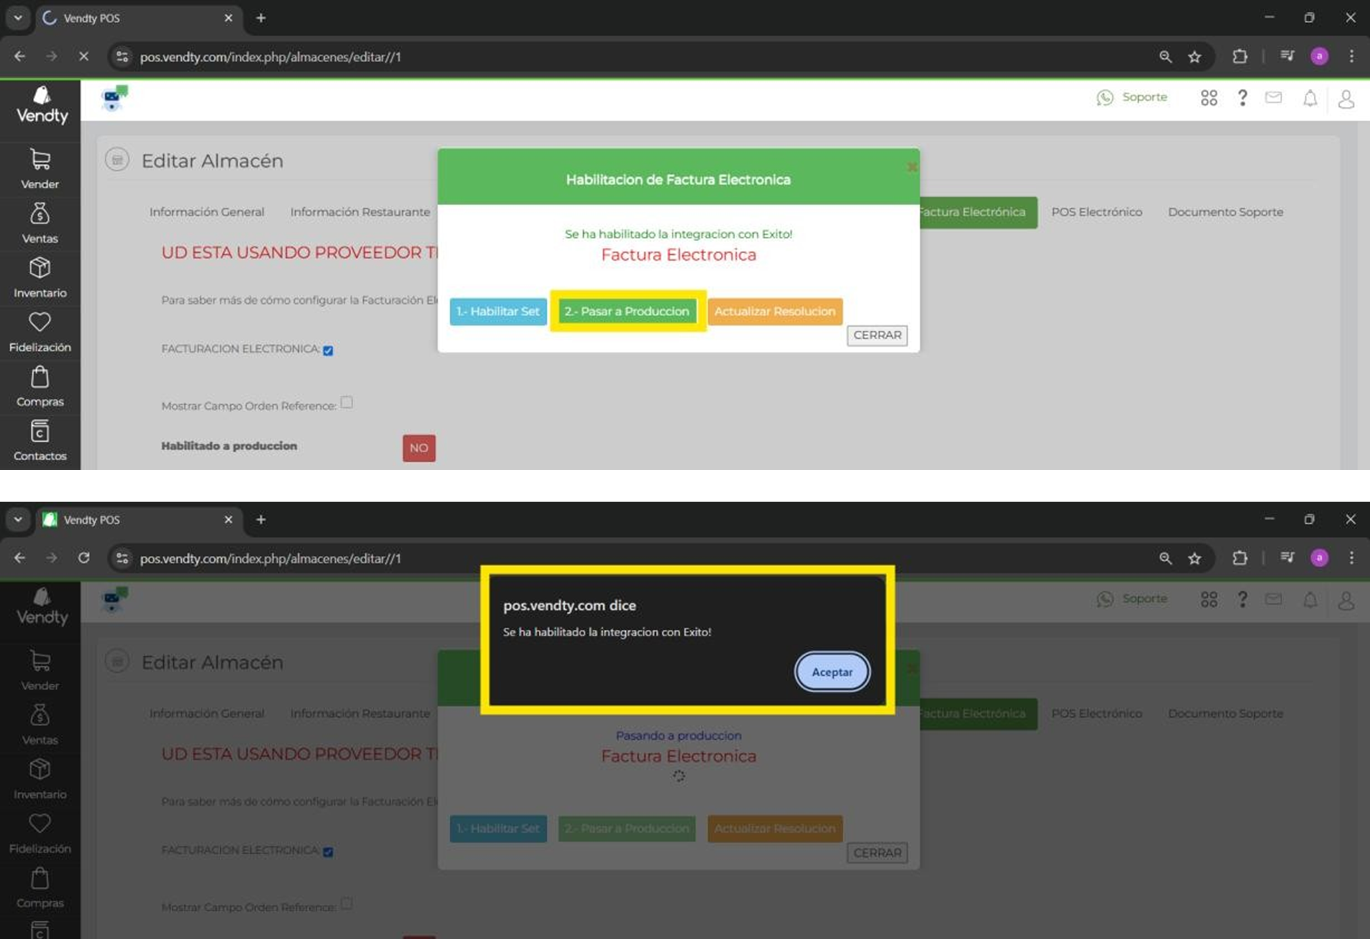The image size is (1370, 939).
Task: Open Contactos icon in sidebar
Action: pos(40,432)
